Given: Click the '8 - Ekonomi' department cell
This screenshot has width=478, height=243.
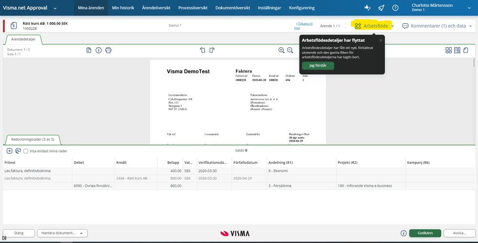Looking at the screenshot, I should click(301, 171).
